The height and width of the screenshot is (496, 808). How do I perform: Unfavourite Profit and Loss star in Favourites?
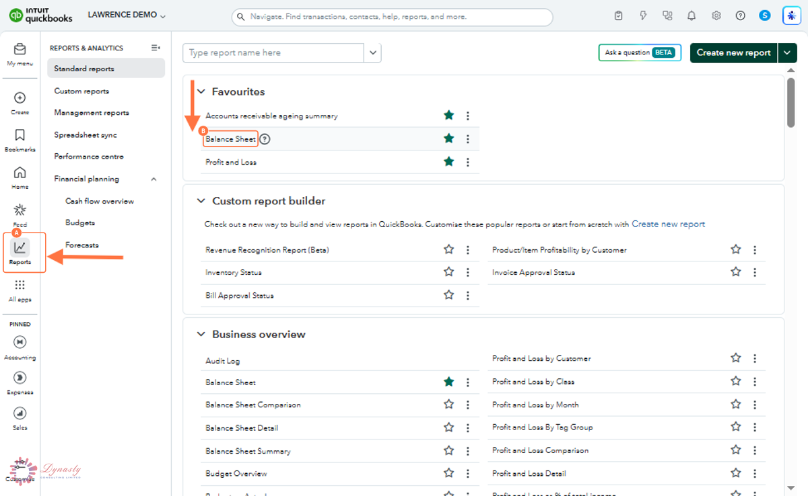click(449, 161)
